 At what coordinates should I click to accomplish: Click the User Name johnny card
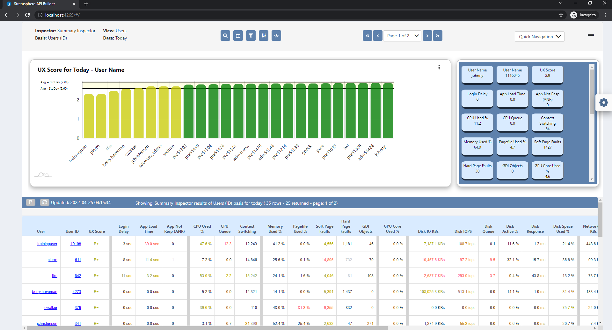coord(477,75)
